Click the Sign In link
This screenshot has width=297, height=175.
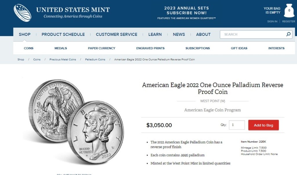(272, 21)
